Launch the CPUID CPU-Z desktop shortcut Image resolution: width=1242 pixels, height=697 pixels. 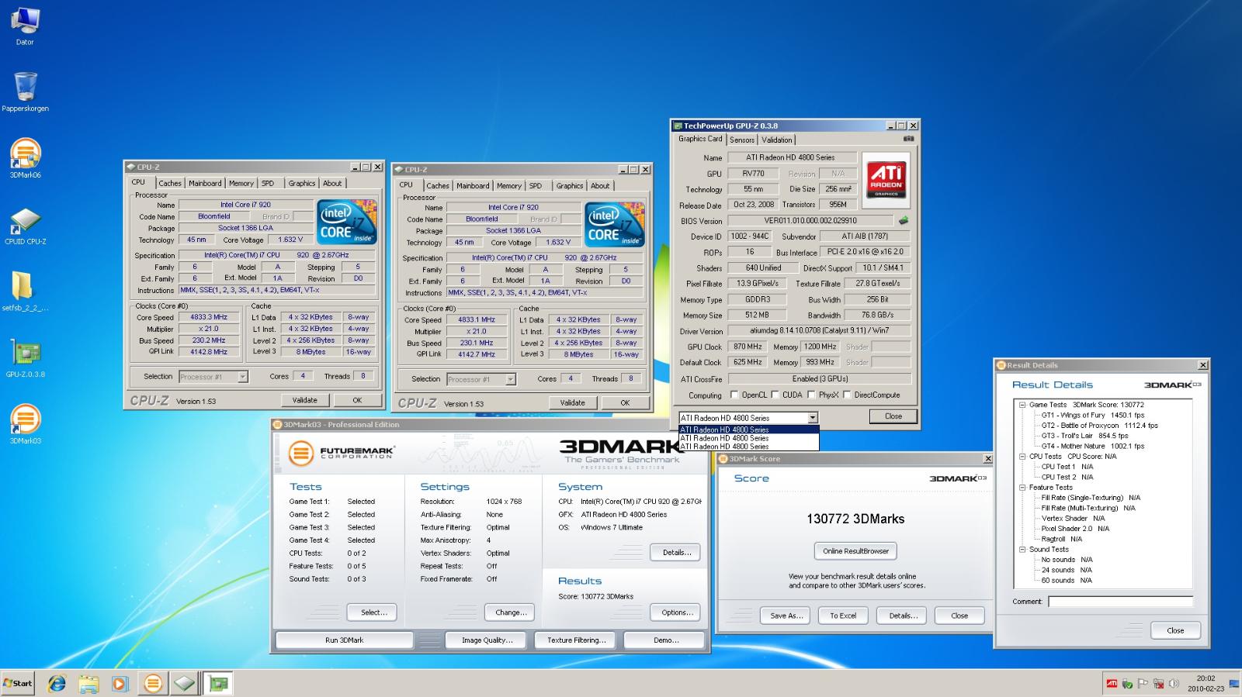[x=25, y=225]
